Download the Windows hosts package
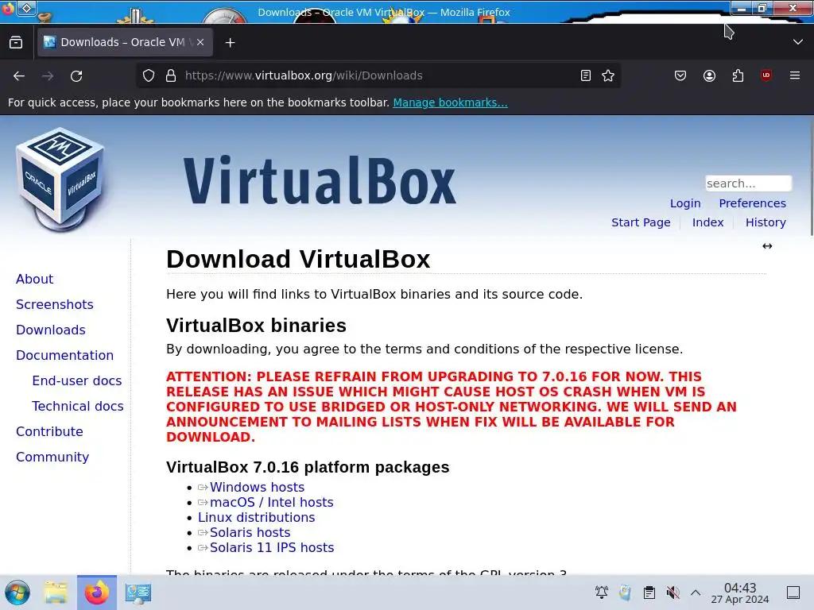 [x=257, y=487]
